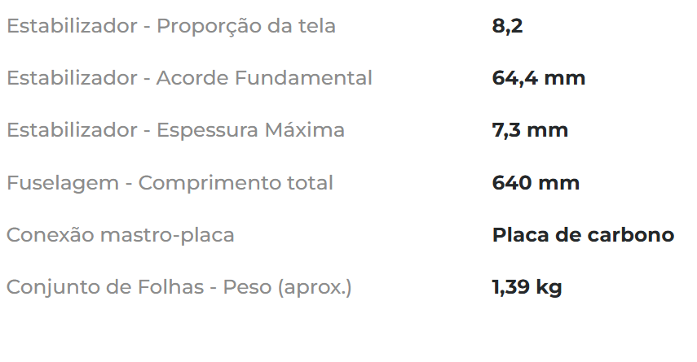Click the words 'Proporção da tela'

tap(245, 26)
